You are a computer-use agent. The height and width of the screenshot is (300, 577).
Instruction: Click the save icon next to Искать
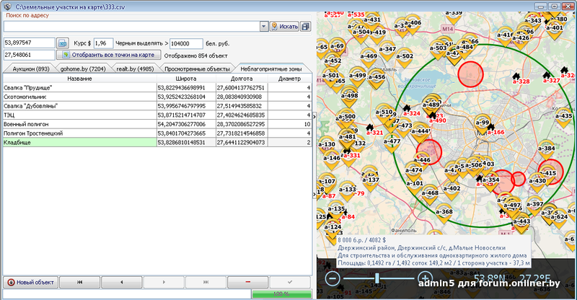305,27
